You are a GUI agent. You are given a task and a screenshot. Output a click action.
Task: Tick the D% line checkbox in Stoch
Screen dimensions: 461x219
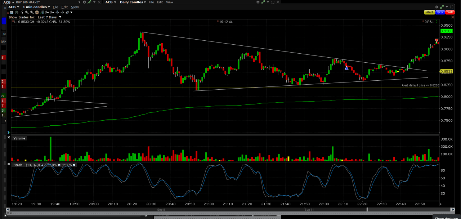coord(59,165)
